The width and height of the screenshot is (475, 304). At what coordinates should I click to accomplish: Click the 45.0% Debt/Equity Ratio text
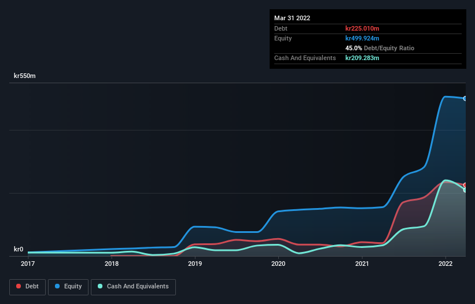pos(380,48)
